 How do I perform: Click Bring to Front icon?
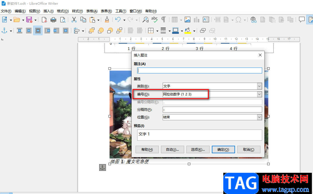92,31
